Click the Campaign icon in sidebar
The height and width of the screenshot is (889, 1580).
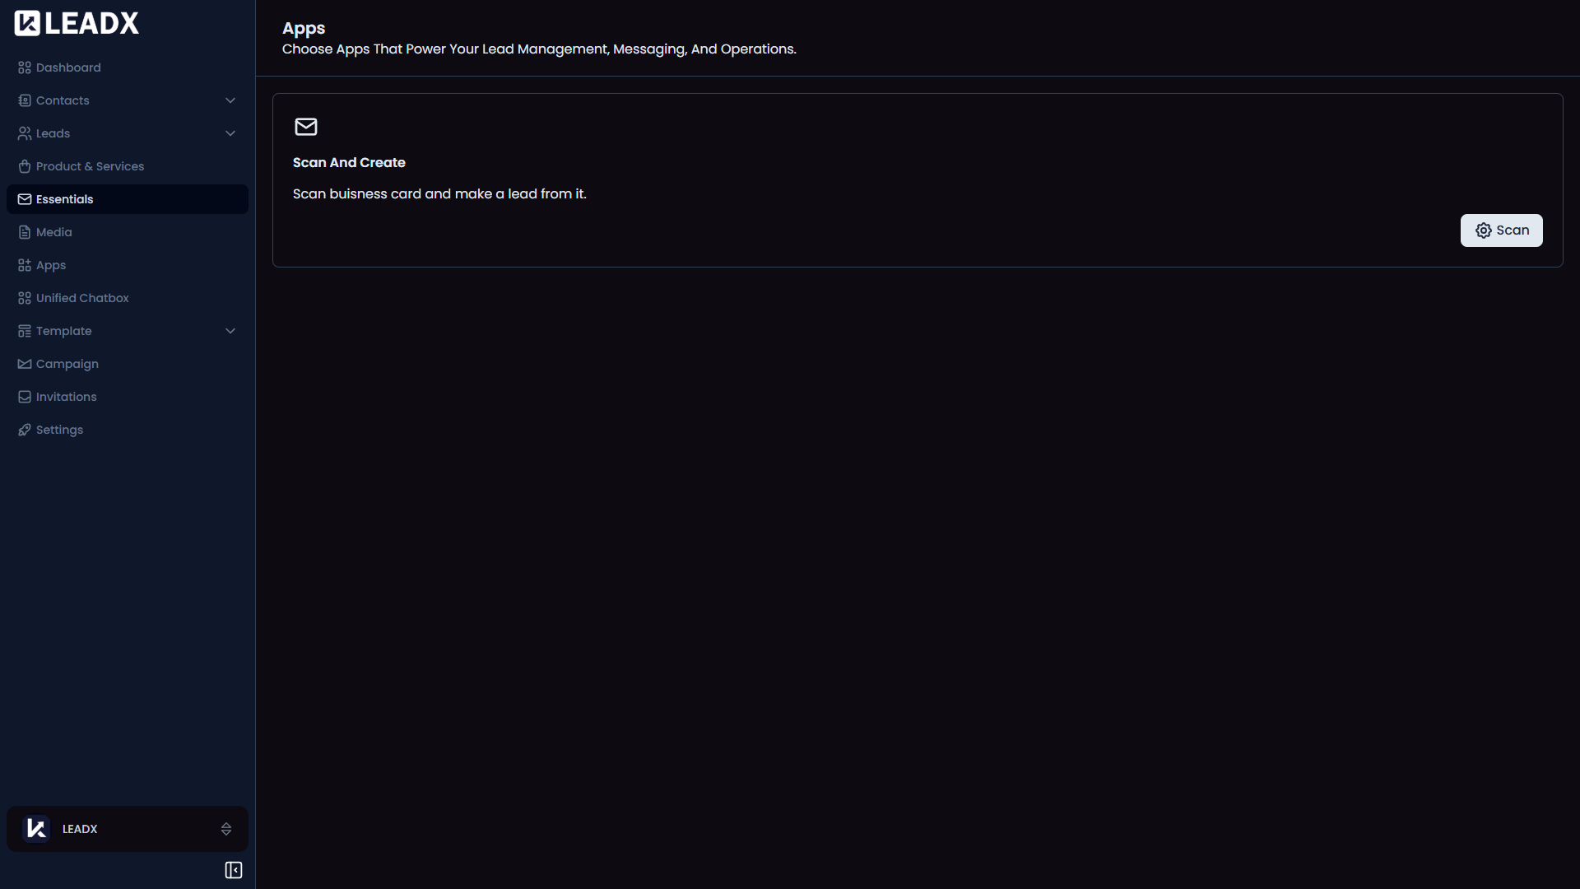25,364
